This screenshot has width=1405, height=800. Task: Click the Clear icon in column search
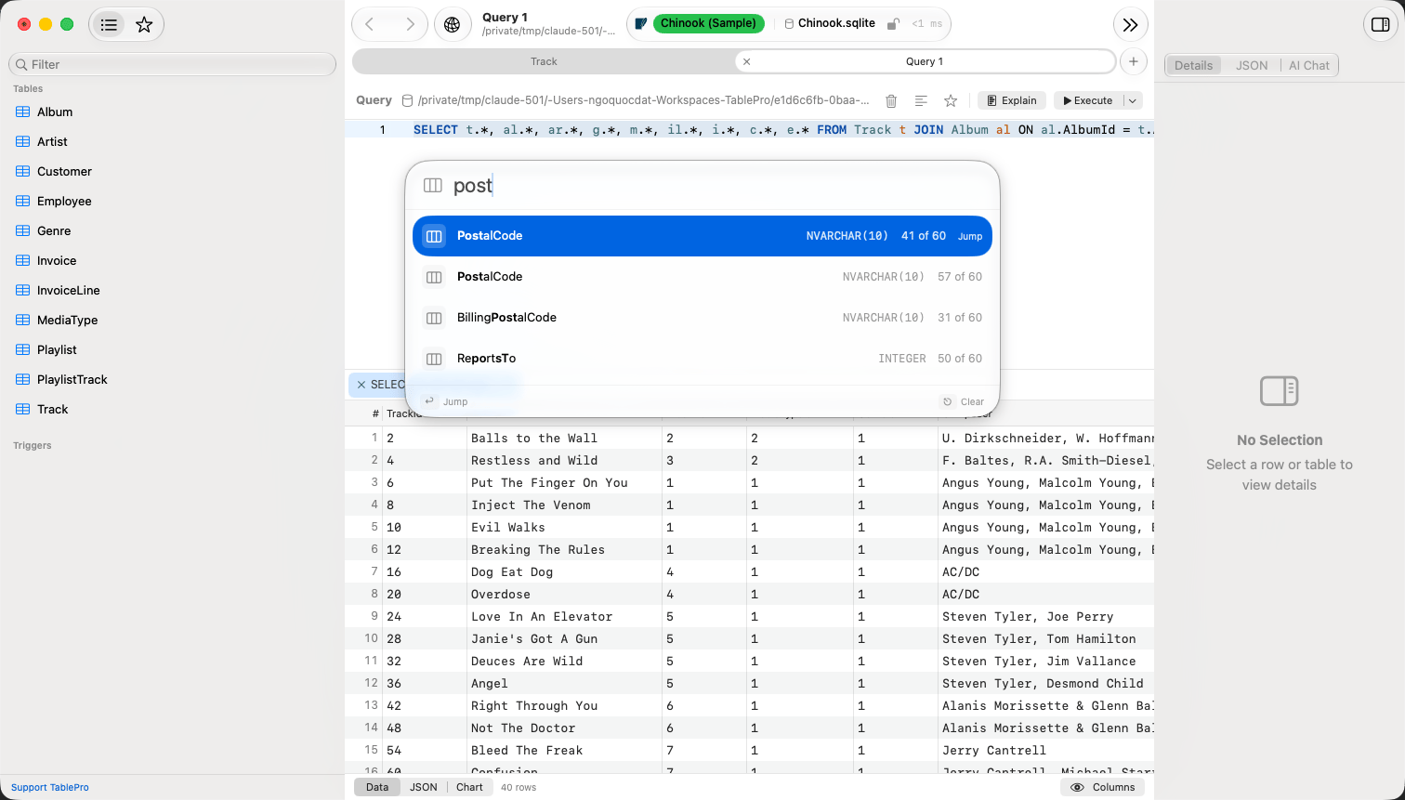click(x=947, y=401)
